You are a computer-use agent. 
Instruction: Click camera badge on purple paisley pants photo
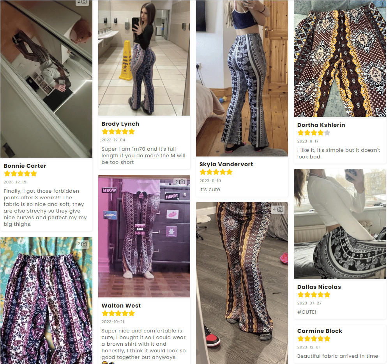click(x=82, y=244)
